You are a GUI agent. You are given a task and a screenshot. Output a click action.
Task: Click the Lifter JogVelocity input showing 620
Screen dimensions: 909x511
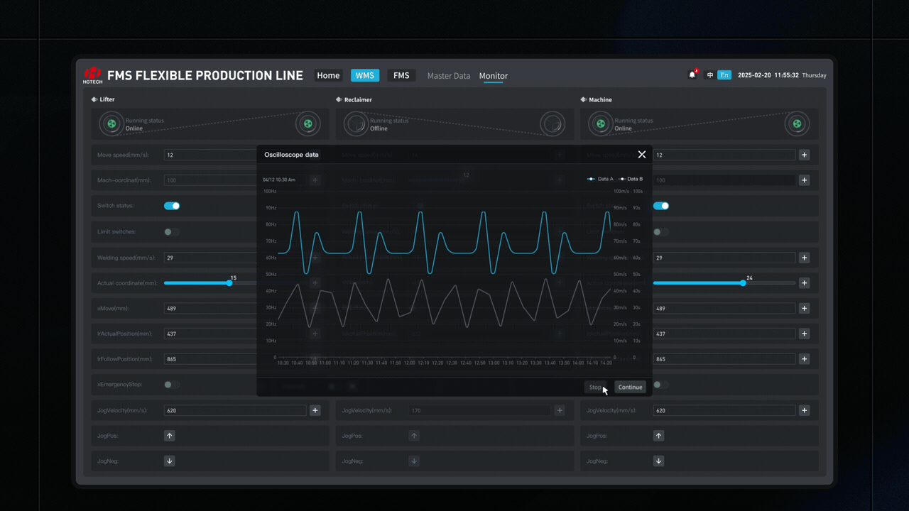[235, 410]
